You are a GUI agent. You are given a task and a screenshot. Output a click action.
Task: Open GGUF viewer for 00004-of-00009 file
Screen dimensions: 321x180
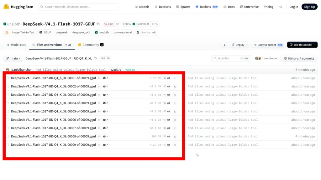[106, 103]
